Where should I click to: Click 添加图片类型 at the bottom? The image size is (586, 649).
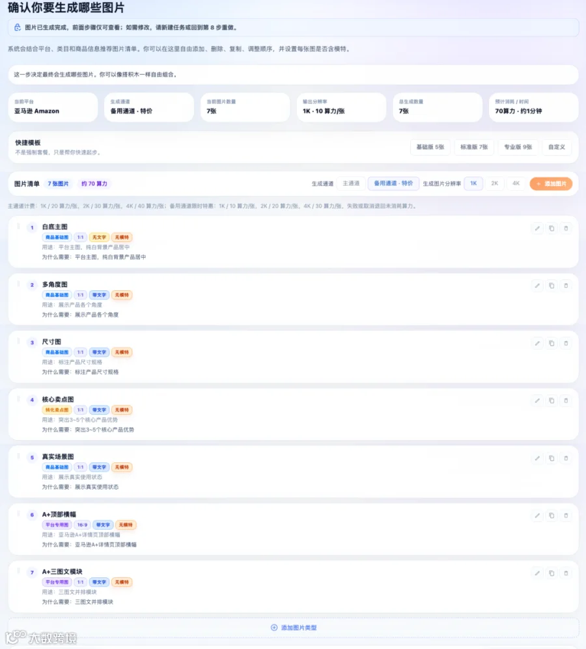point(294,628)
